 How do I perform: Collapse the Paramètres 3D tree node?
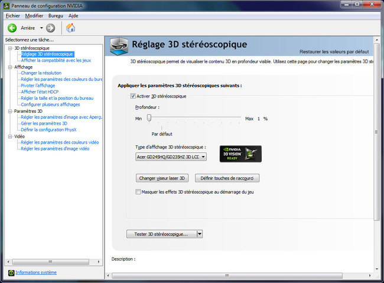click(10, 111)
